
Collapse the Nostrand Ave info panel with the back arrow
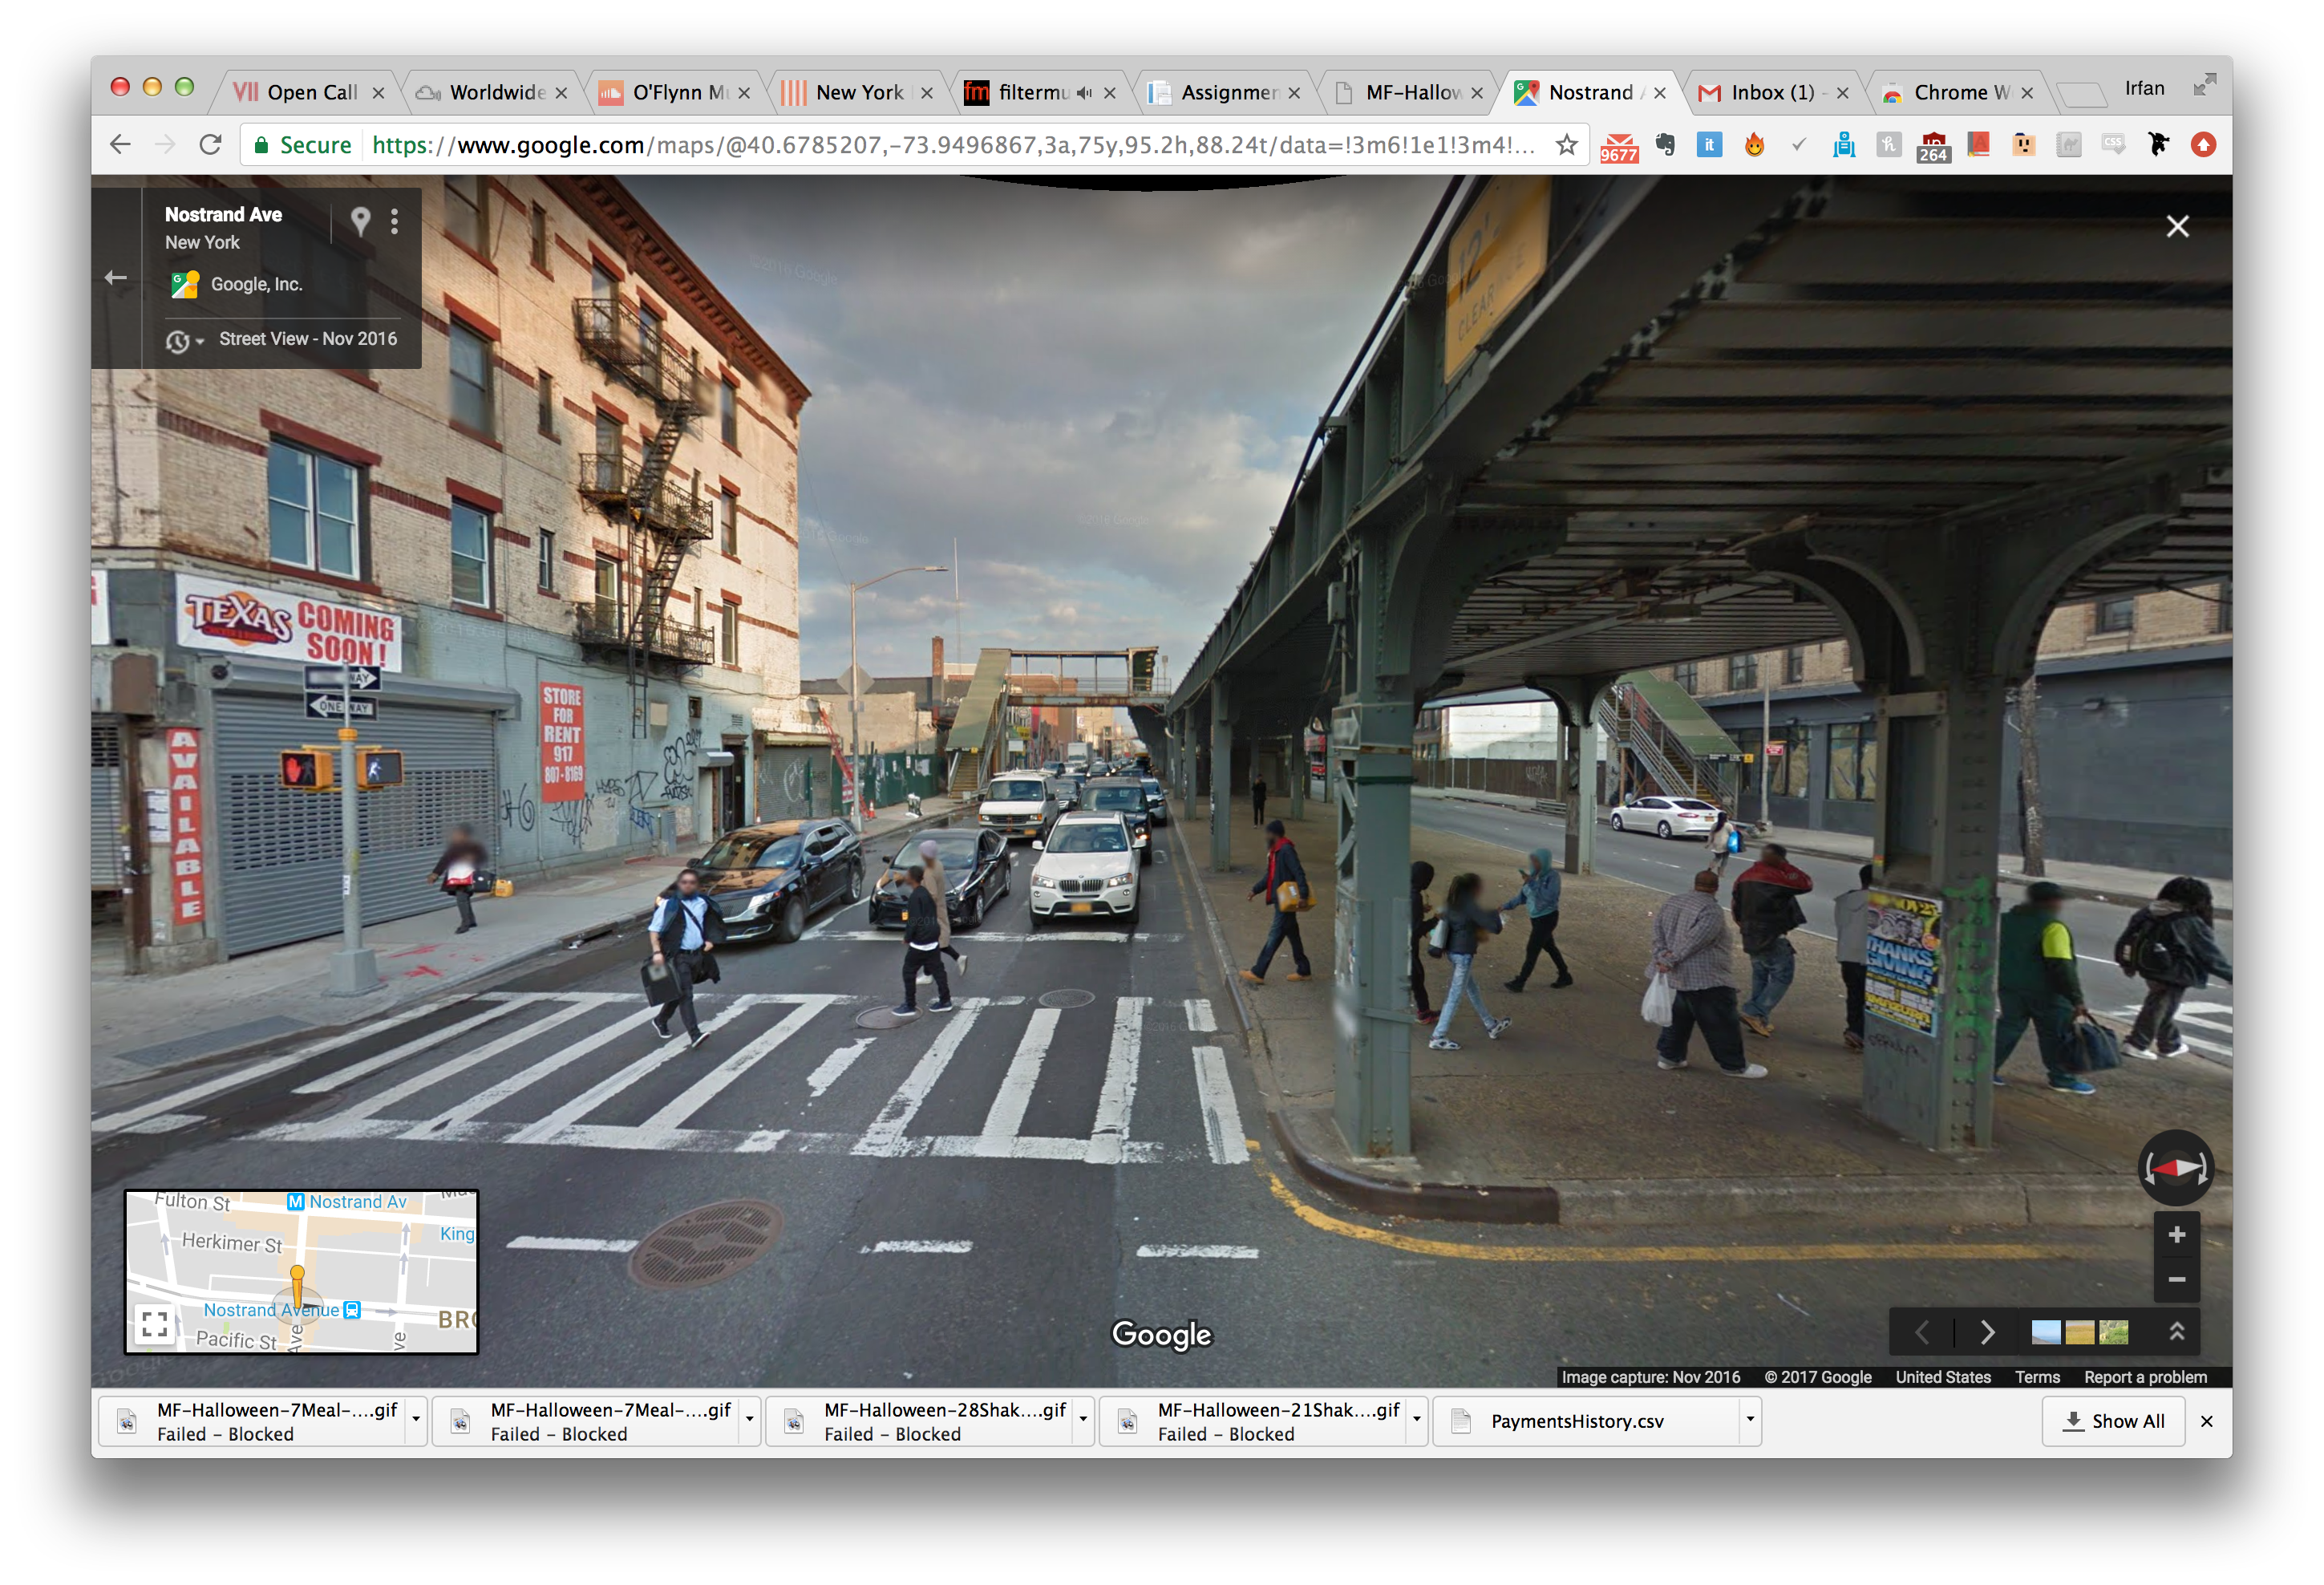pos(116,278)
